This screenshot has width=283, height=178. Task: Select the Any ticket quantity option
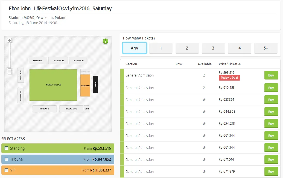135,48
